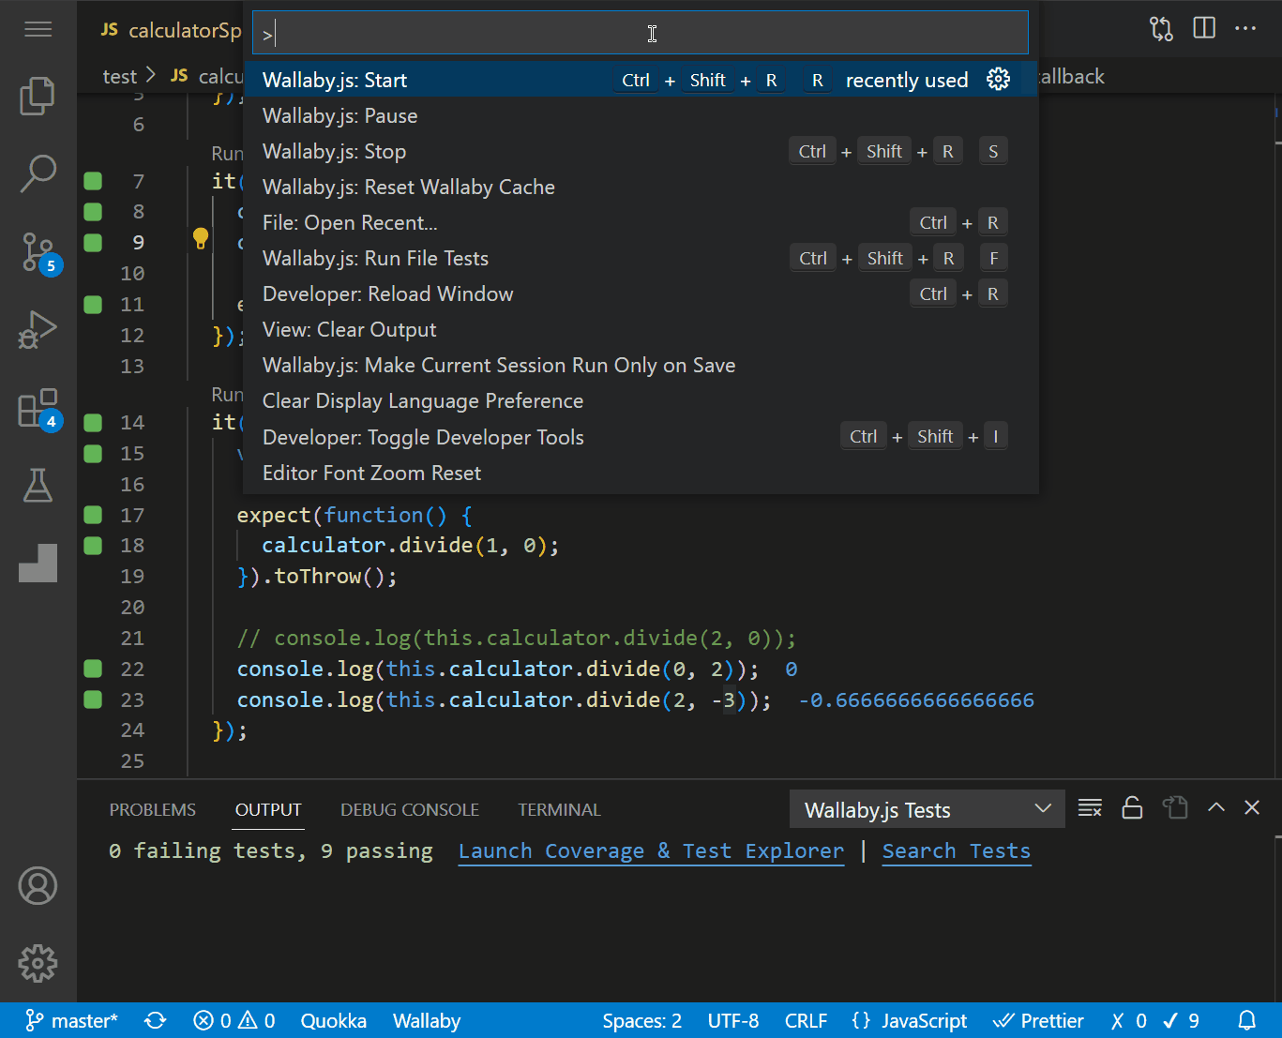Switch to the DEBUG CONSOLE tab
The height and width of the screenshot is (1038, 1282).
pos(410,809)
